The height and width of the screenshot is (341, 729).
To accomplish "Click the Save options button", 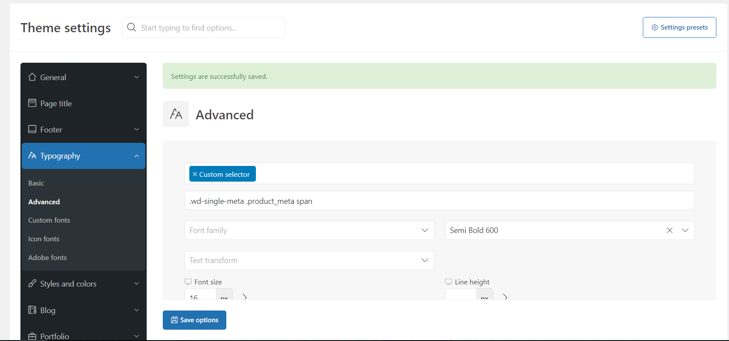I will coord(195,320).
